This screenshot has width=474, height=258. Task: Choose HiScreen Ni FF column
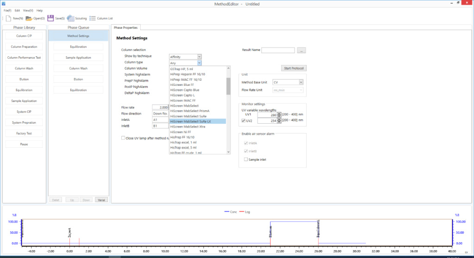pyautogui.click(x=198, y=132)
